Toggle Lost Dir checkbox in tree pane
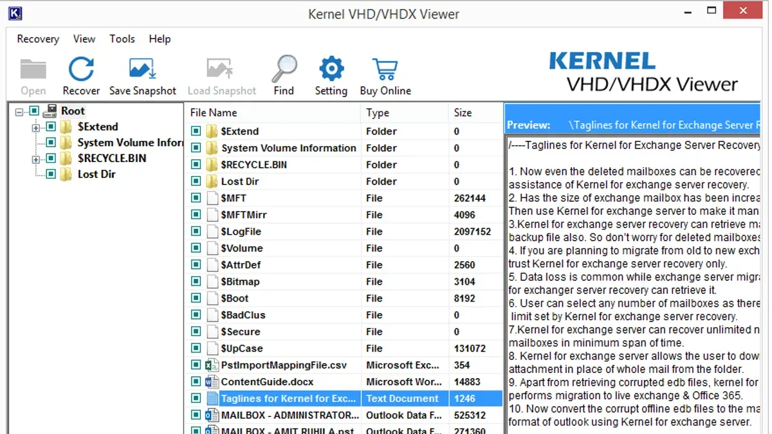 50,174
